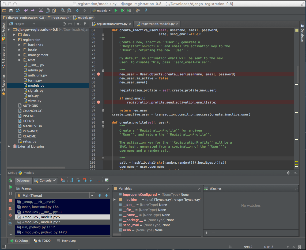Pin the Watches panel with its pin icon
This screenshot has width=306, height=250.
coord(296,189)
